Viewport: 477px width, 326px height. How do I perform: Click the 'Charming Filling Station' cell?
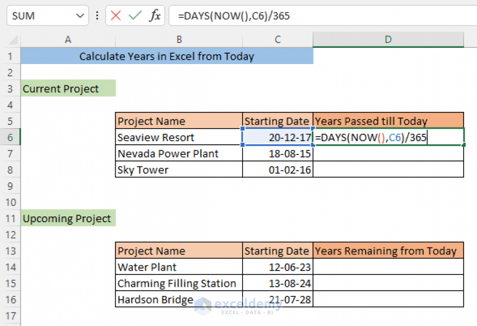pyautogui.click(x=179, y=283)
